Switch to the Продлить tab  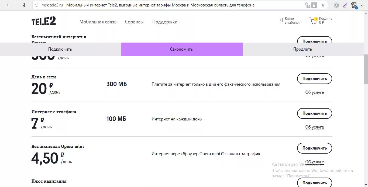pyautogui.click(x=303, y=49)
